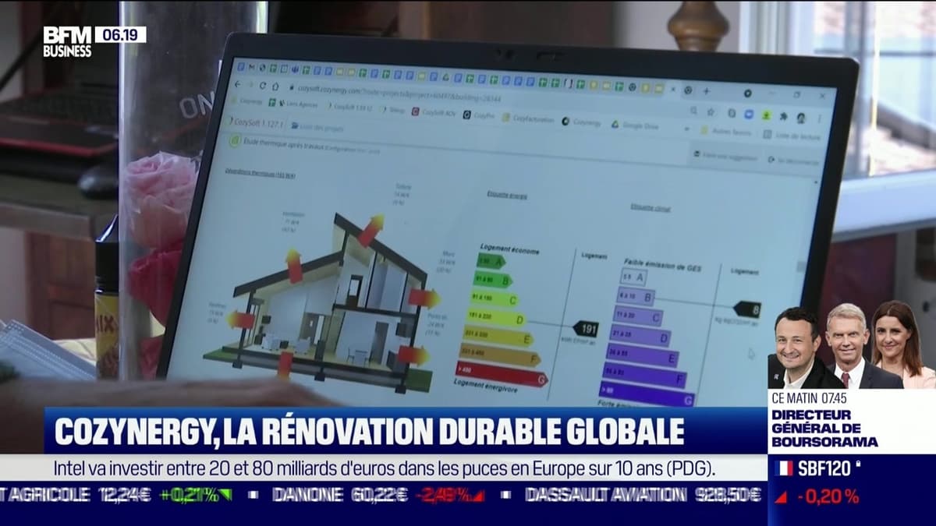This screenshot has width=936, height=526.
Task: Click the left window heat-loss arrow
Action: pos(241,319)
